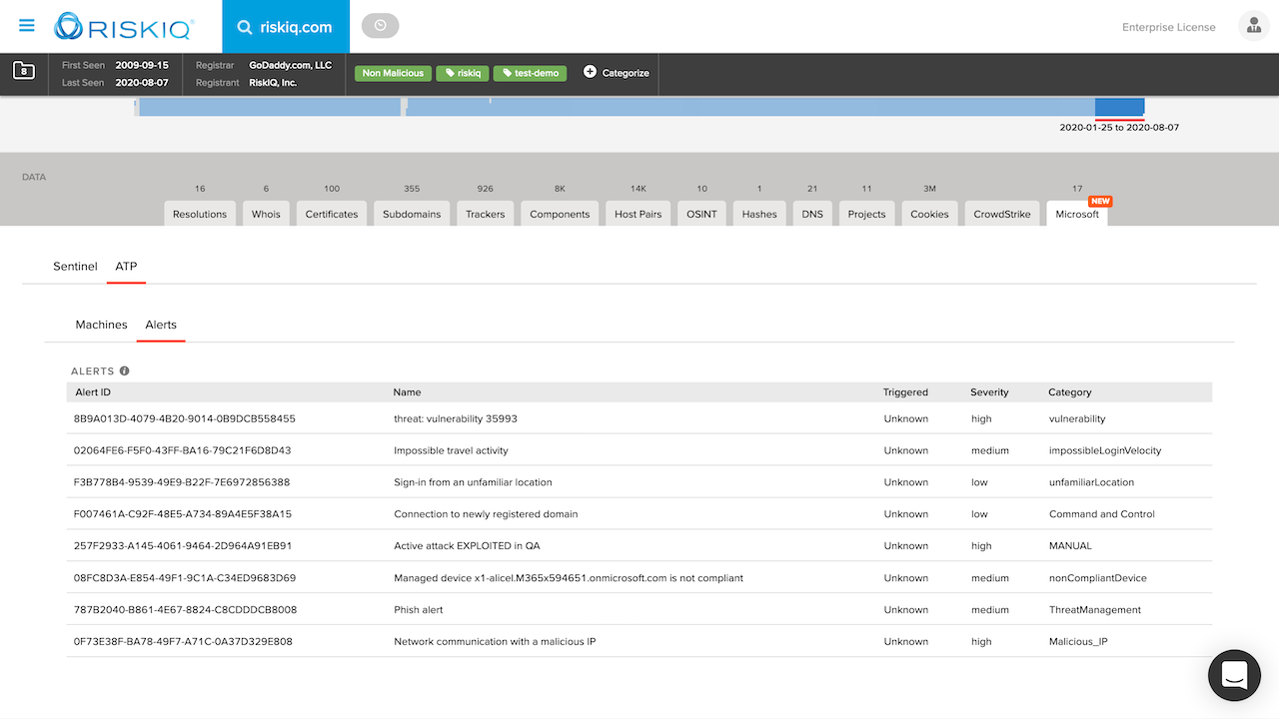1279x719 pixels.
Task: Click the Category column header
Action: coord(1069,392)
